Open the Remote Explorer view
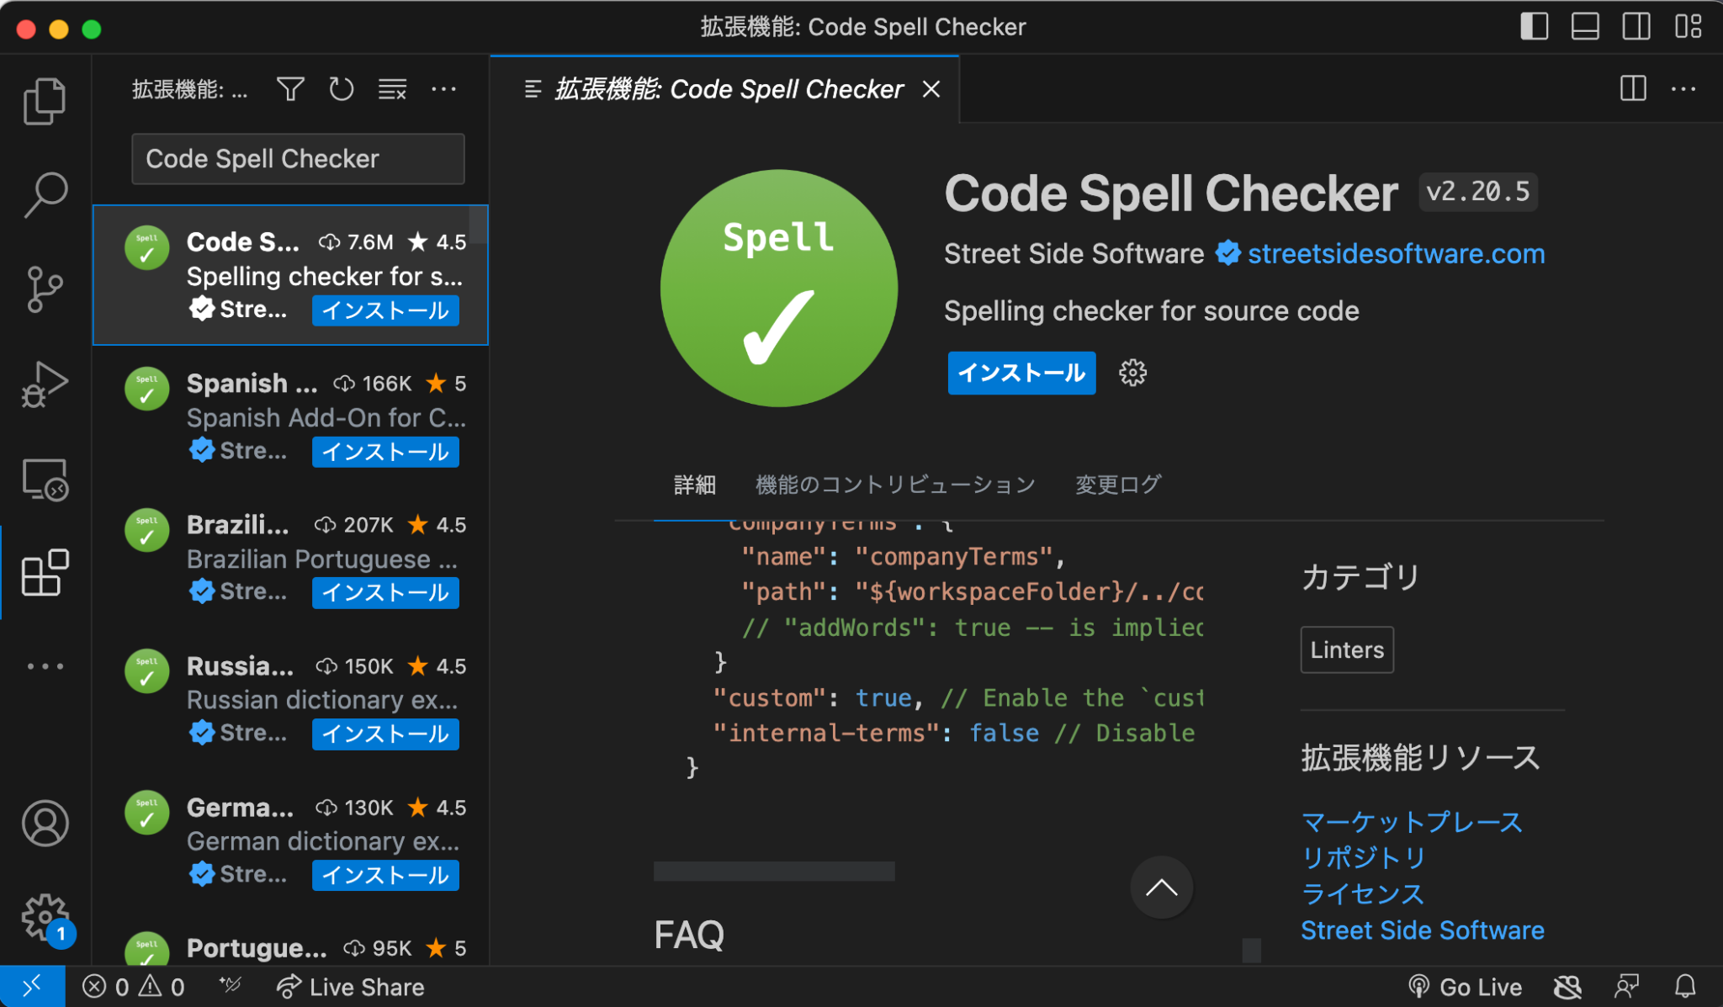Image resolution: width=1723 pixels, height=1007 pixels. 45,480
